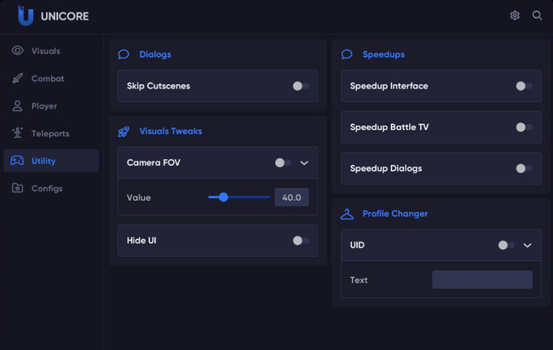Click the Camera FOV value slider handle

point(223,197)
